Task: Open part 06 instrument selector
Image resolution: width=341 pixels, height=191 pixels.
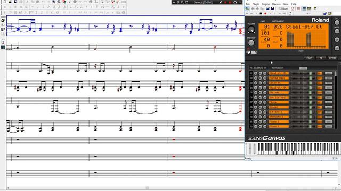Action: pos(279,98)
